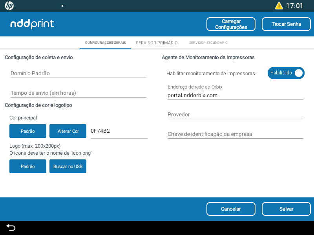The image size is (314, 235).
Task: Click the Cancelar button
Action: tap(231, 209)
